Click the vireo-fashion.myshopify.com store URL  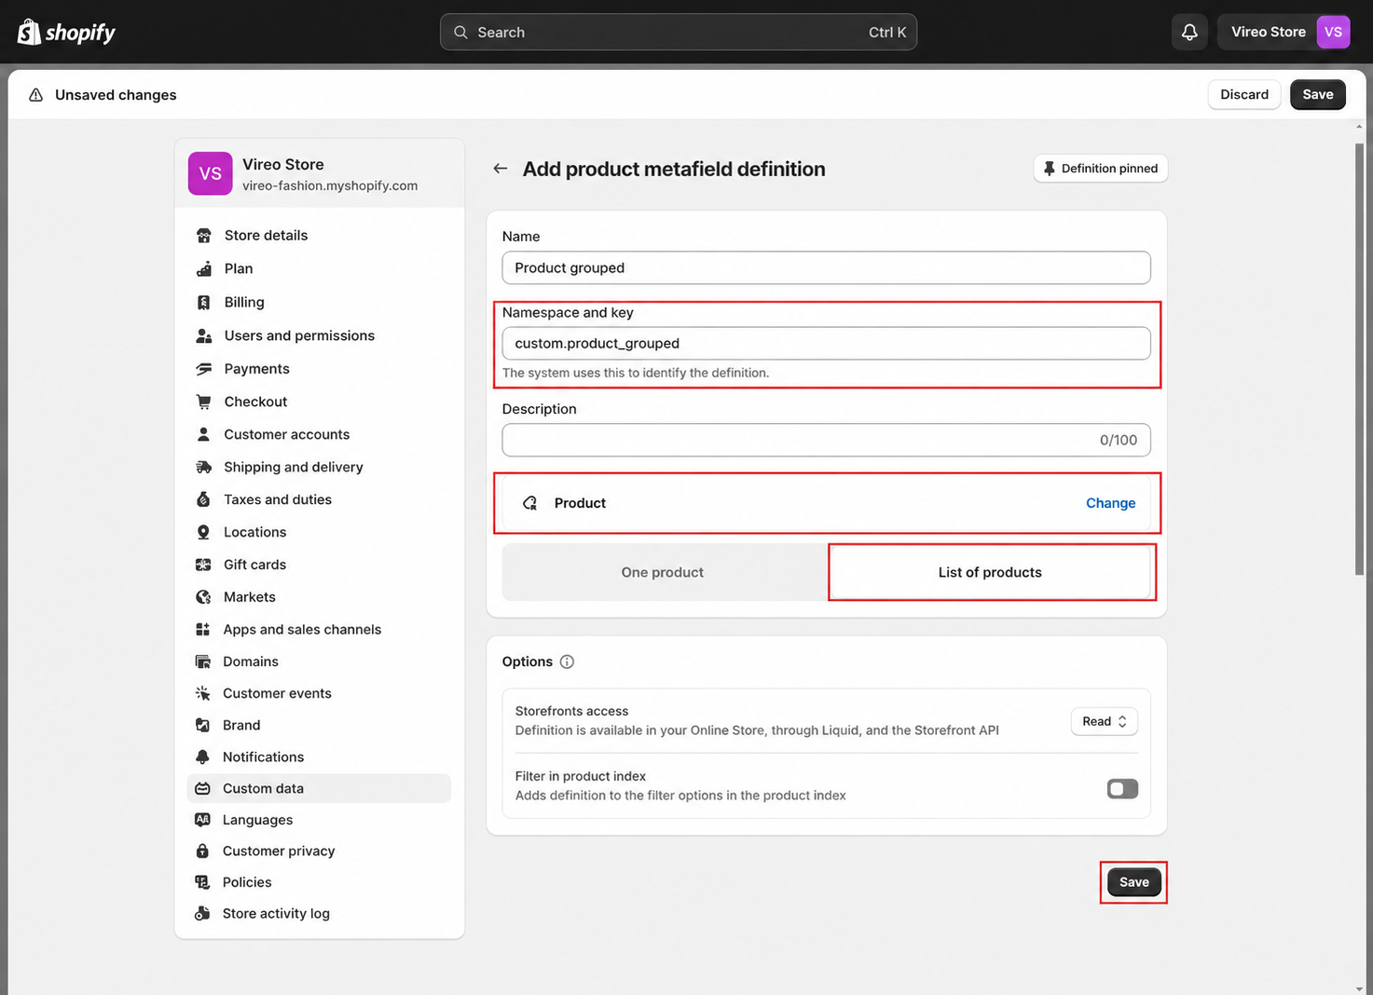click(330, 186)
